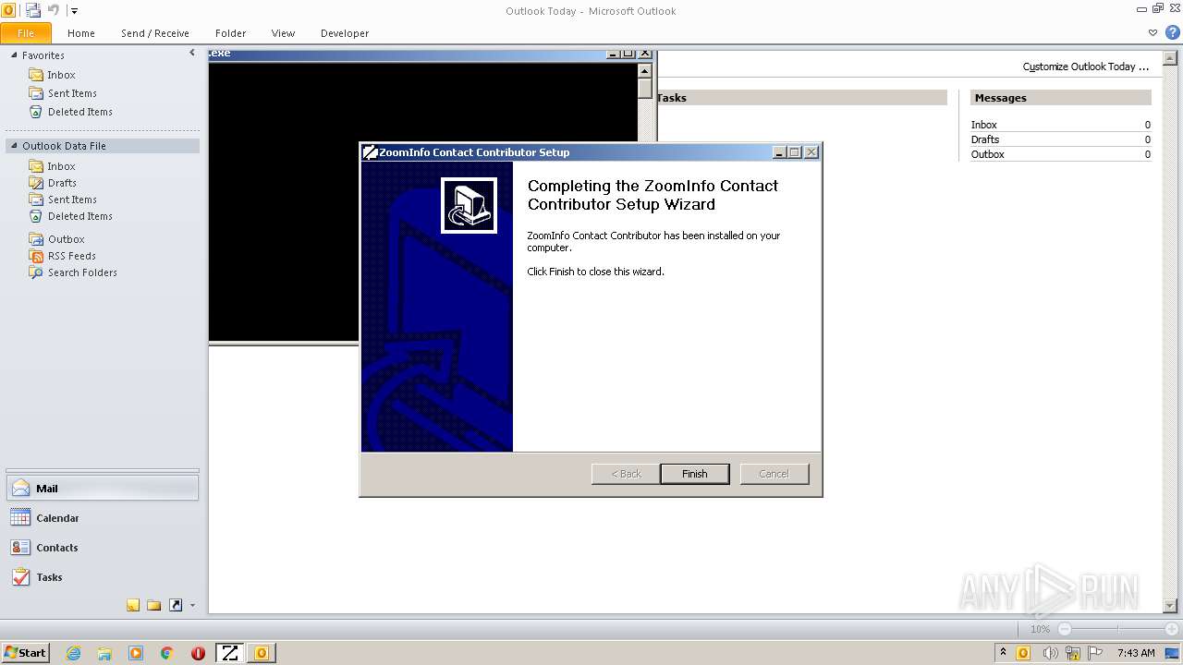Screen dimensions: 1183x665
Task: Launch Google Chrome from the taskbar
Action: (x=167, y=653)
